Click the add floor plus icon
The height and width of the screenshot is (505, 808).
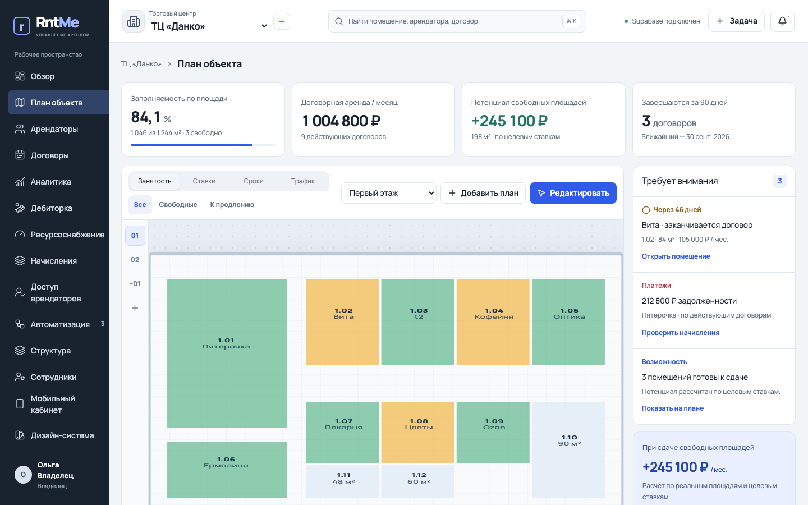pyautogui.click(x=135, y=308)
